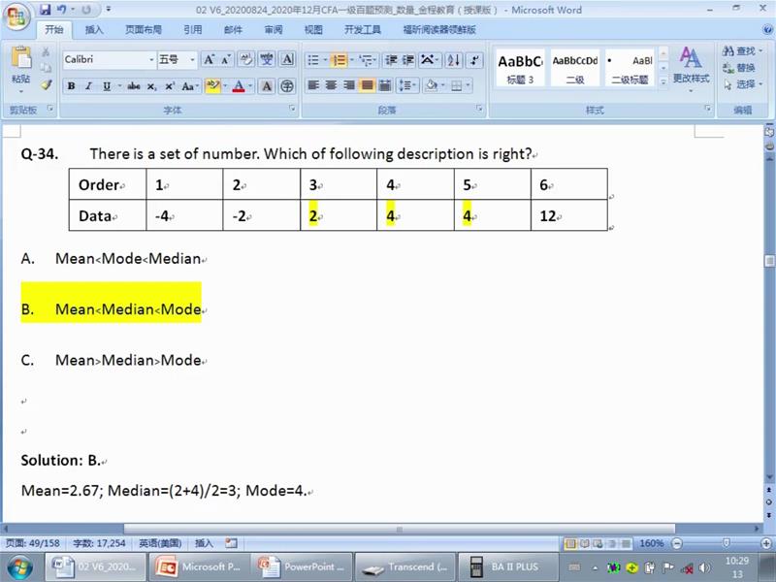The image size is (776, 582).
Task: Click the zoom slider handle
Action: (x=726, y=543)
